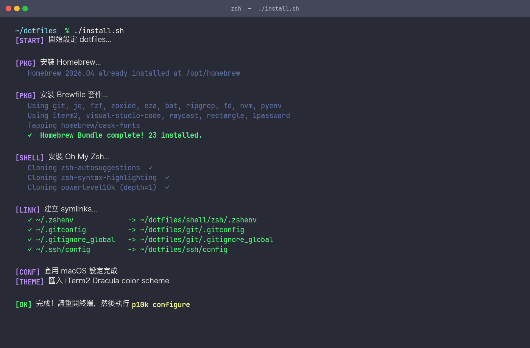The height and width of the screenshot is (348, 530).
Task: Click the checkmark after powerlevel10k (depth=1)
Action: (x=167, y=187)
